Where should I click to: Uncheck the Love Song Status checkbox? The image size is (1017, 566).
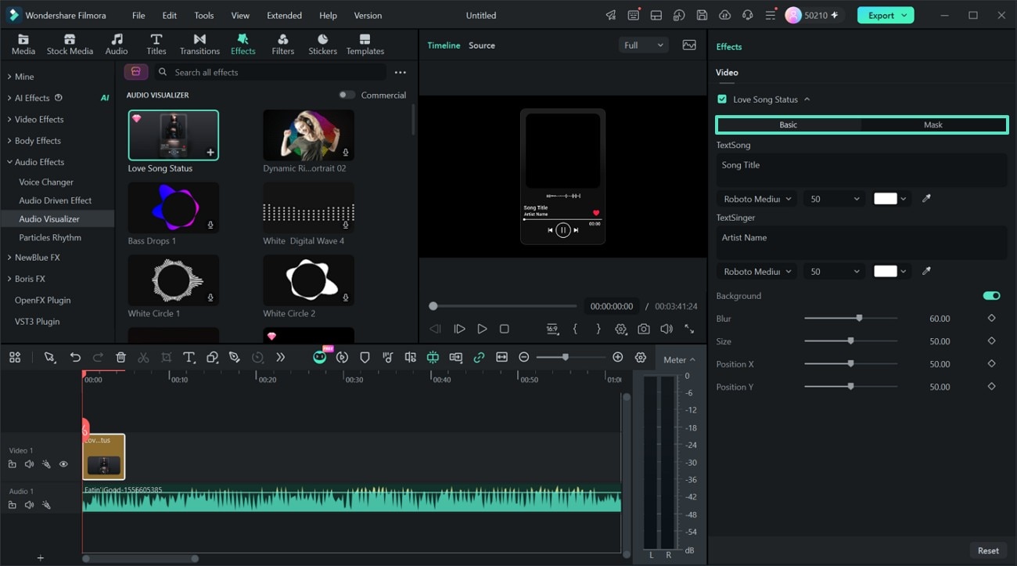[x=722, y=99]
